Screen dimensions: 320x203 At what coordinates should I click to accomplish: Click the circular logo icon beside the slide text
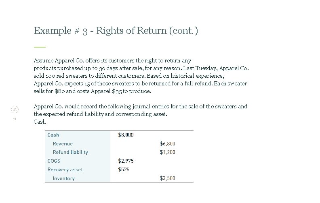point(15,109)
